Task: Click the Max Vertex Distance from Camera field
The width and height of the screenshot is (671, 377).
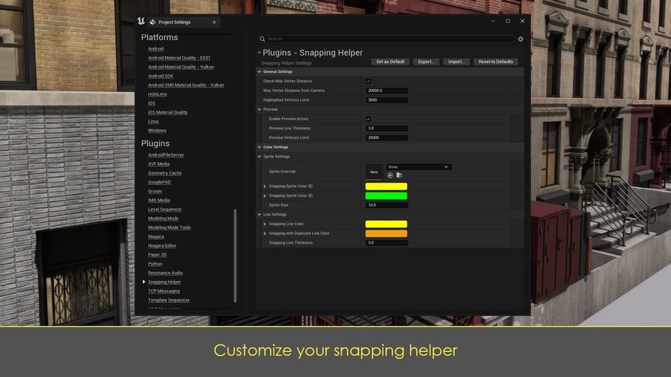Action: click(x=387, y=91)
